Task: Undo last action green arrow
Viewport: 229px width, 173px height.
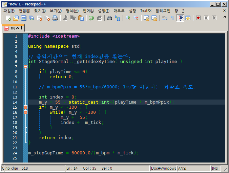Action: click(91, 18)
